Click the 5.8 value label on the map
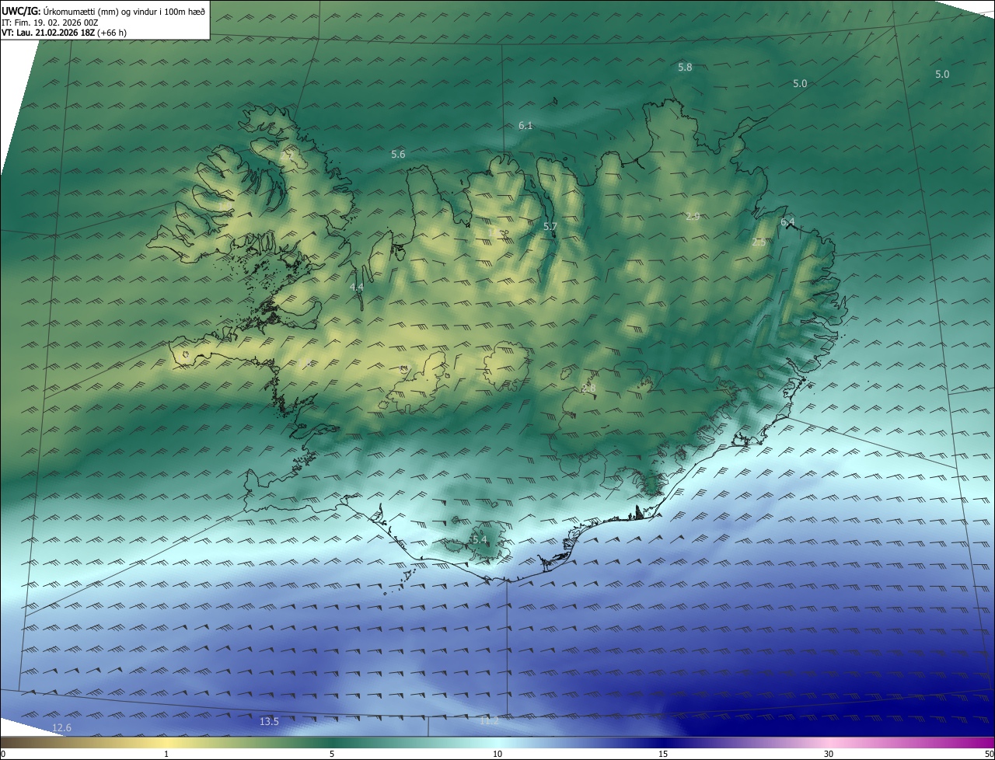This screenshot has width=995, height=760. click(x=685, y=68)
